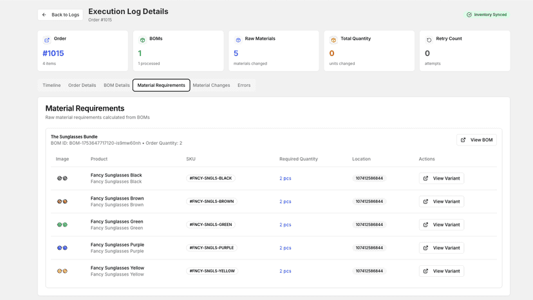Click 2 pcs quantity in the Black row
This screenshot has height=300, width=533.
(x=285, y=178)
